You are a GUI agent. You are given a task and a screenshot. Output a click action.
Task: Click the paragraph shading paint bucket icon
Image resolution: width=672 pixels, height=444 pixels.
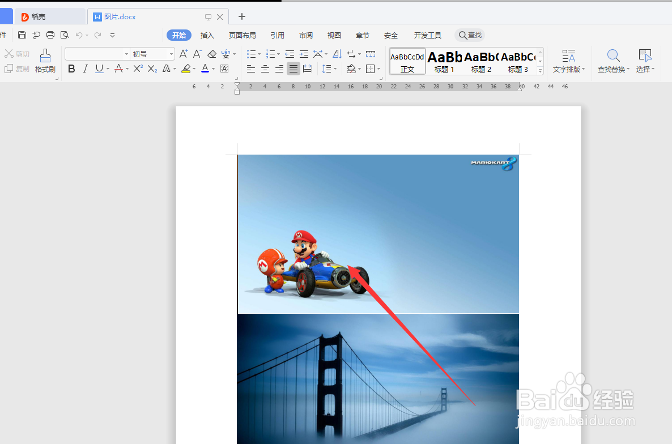coord(351,69)
